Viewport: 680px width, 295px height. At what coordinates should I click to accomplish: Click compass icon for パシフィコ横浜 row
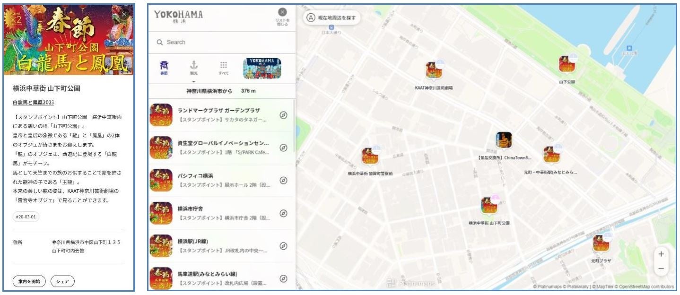283,180
